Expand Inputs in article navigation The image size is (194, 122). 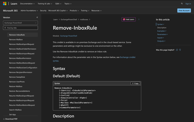pyautogui.click(x=160, y=38)
